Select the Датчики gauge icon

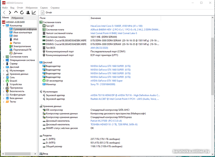(11, 53)
